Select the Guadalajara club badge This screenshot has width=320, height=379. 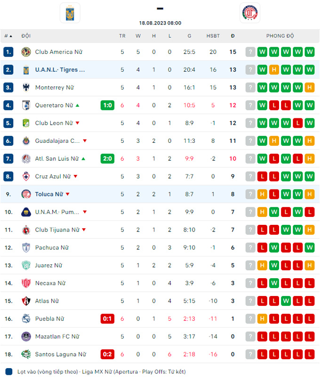click(x=26, y=140)
